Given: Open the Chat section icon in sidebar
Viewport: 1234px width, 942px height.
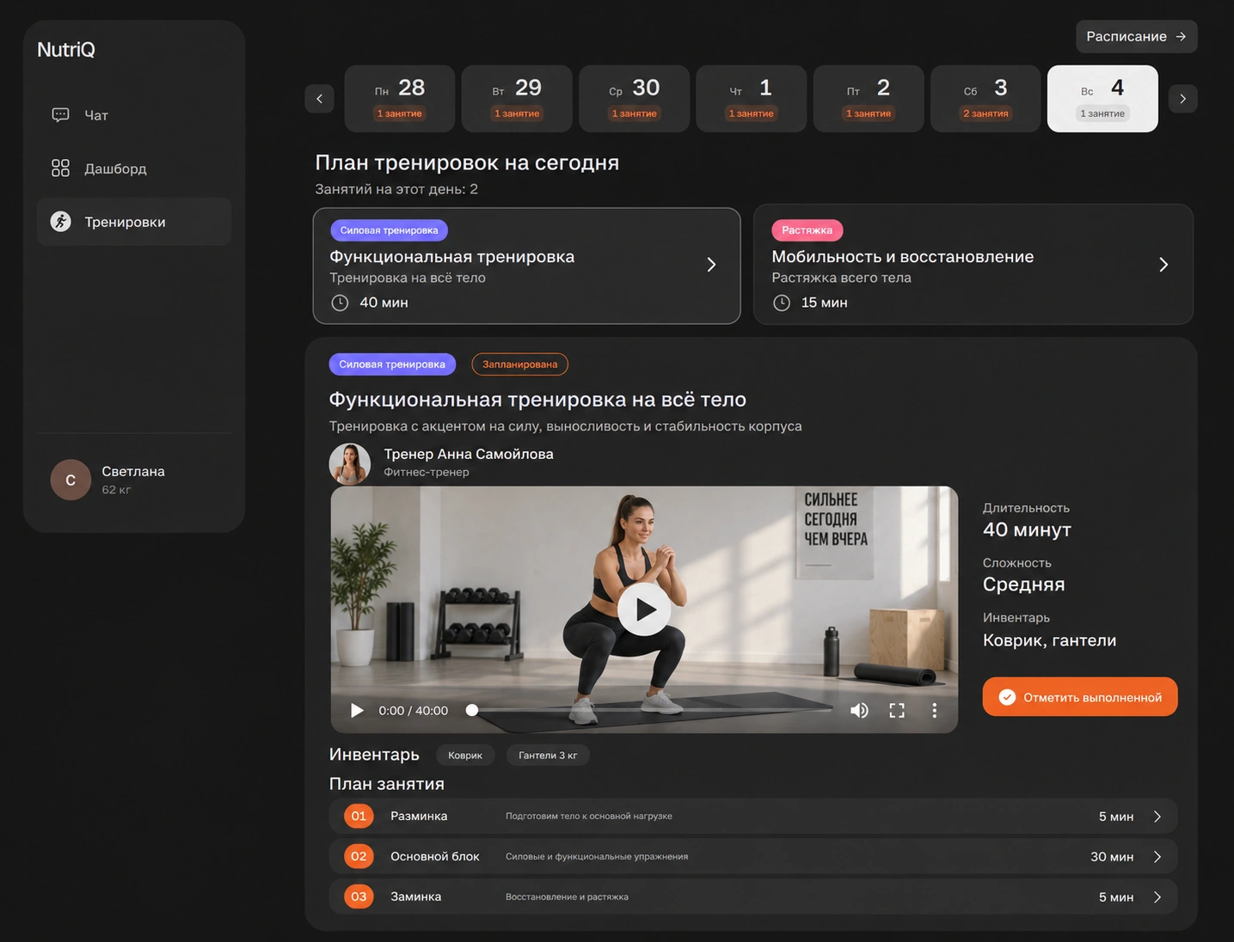Looking at the screenshot, I should coord(60,115).
